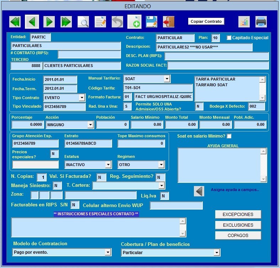280x268 pixels.
Task: Click the Reg. Seguimiento? N field
Action: tap(160, 177)
